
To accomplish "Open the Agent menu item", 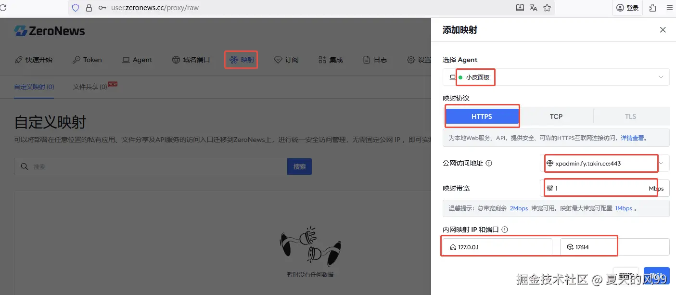I will [x=137, y=60].
